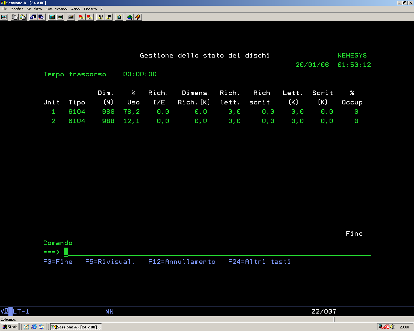The width and height of the screenshot is (414, 331).
Task: Click the Receive File from host icon
Action: tap(41, 17)
